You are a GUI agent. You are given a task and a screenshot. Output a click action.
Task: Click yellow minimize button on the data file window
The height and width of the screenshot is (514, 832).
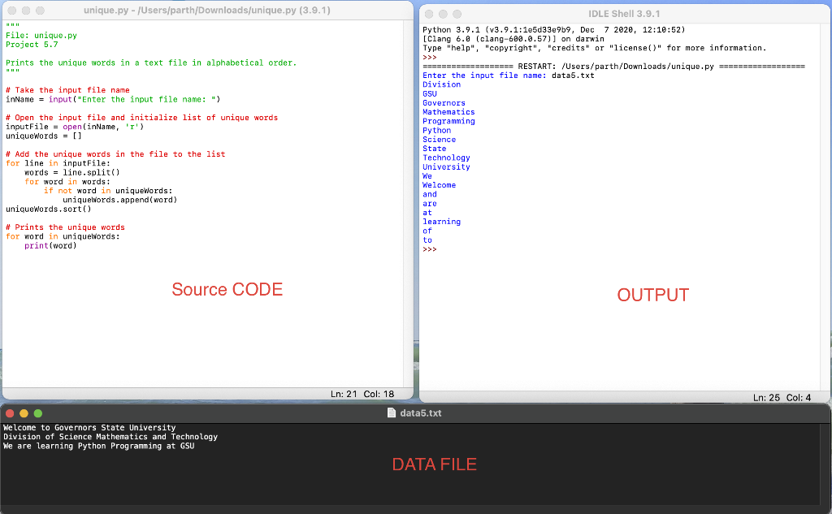click(x=23, y=412)
